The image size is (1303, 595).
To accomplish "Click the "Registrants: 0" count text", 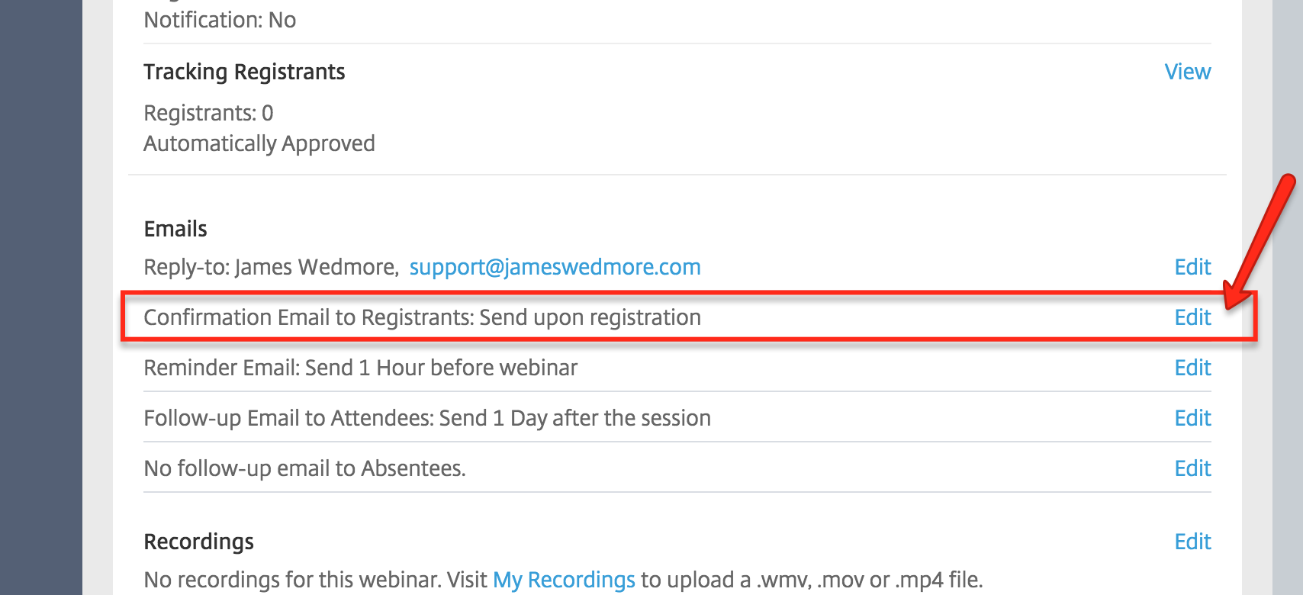I will click(x=208, y=113).
